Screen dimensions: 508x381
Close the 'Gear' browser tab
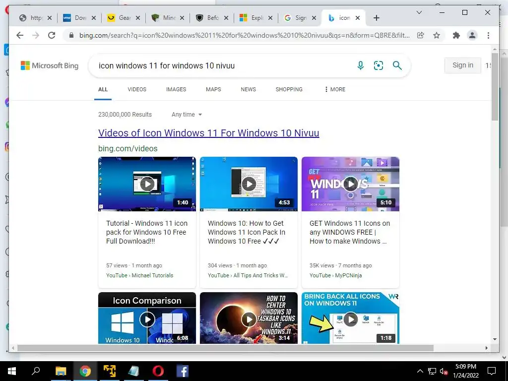click(138, 18)
